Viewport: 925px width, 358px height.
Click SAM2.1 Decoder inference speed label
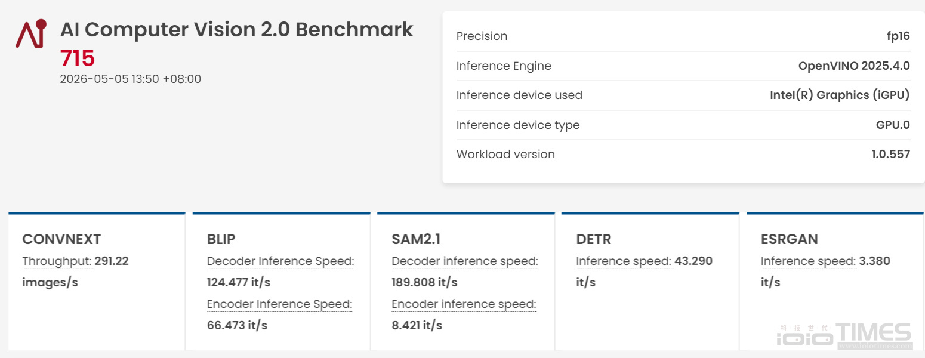point(465,261)
